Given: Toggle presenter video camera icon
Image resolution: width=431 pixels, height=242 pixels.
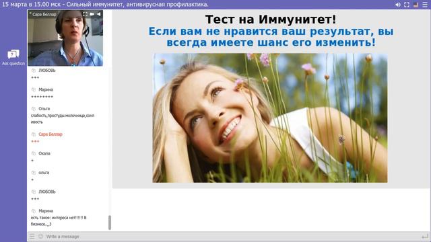Looking at the screenshot, I should 92,14.
